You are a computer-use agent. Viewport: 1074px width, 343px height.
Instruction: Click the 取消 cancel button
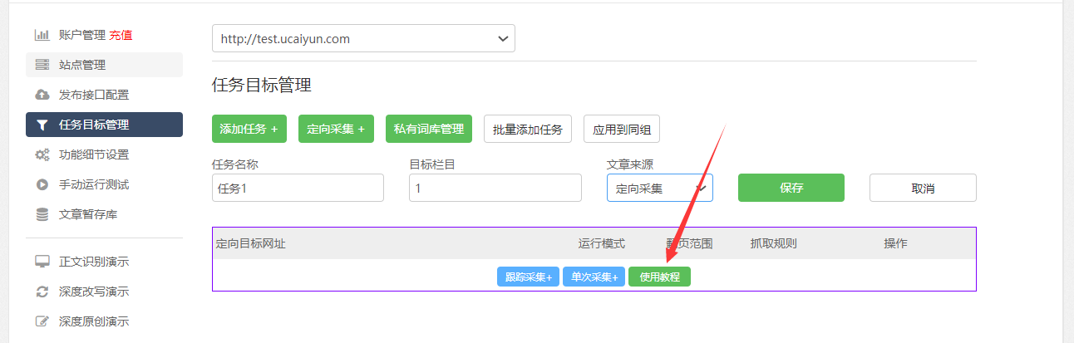click(923, 188)
